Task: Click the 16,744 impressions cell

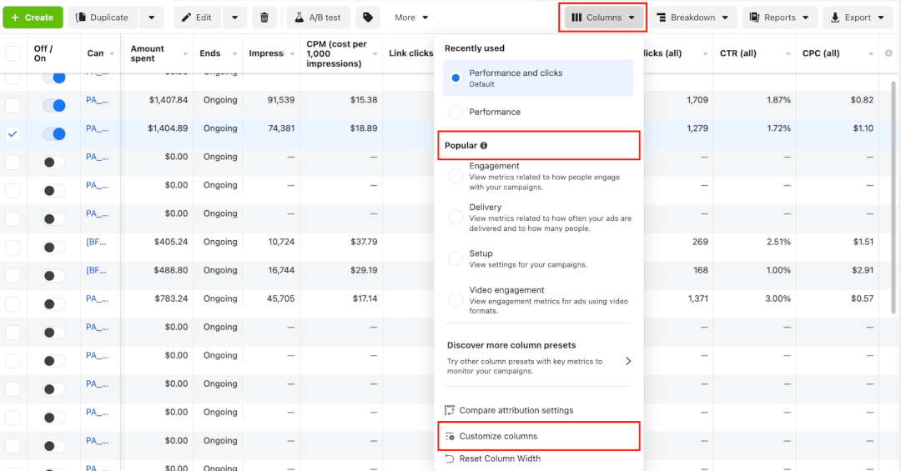Action: (x=281, y=270)
